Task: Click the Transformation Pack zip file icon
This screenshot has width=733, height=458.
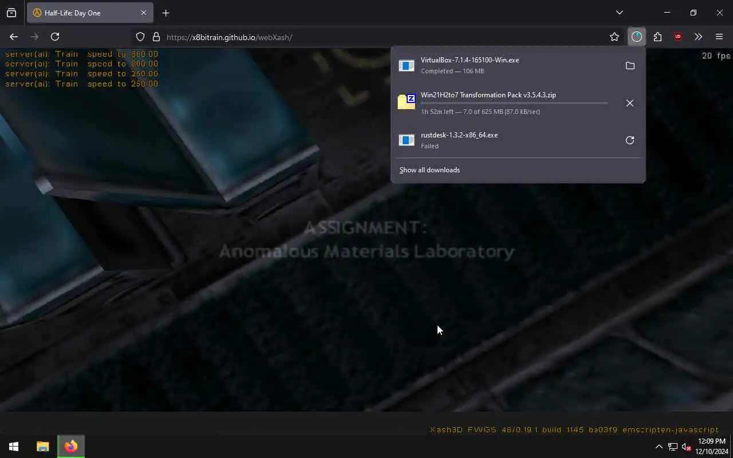Action: point(407,102)
